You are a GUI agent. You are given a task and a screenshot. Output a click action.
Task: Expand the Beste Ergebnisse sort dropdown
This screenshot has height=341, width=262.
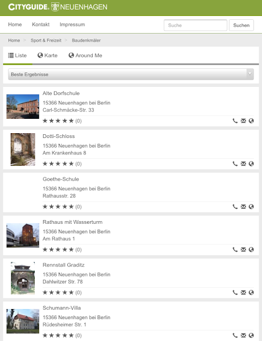(x=131, y=74)
